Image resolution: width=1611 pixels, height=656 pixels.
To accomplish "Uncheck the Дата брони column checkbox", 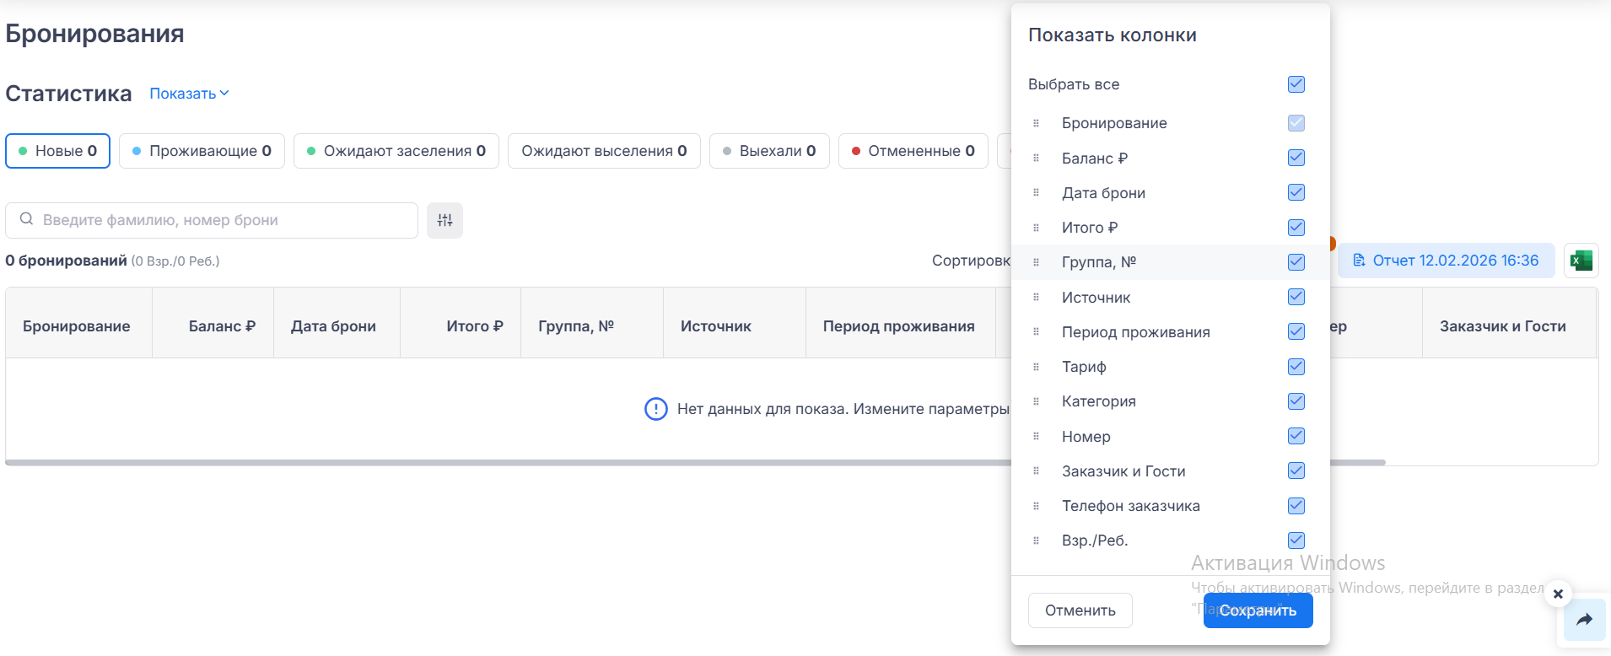I will pos(1296,192).
